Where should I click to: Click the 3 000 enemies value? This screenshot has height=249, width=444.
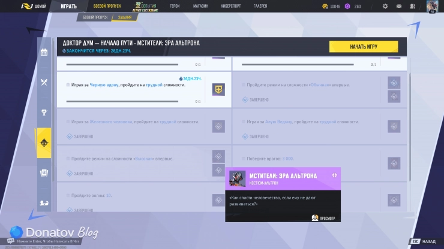click(x=287, y=159)
